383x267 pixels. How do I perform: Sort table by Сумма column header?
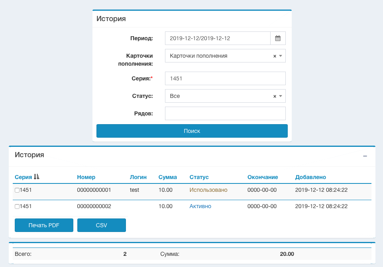click(167, 177)
